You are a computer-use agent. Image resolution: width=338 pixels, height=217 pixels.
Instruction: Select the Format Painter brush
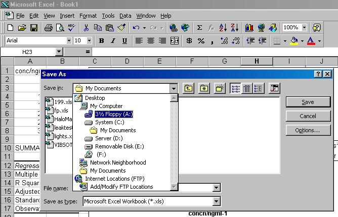coord(121,28)
